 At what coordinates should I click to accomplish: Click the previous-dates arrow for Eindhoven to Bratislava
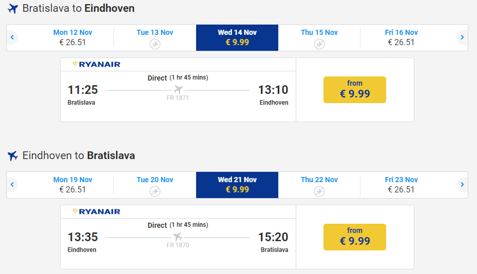click(11, 185)
